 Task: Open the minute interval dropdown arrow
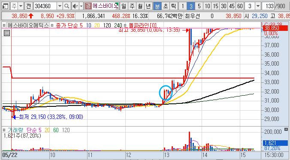[258, 6]
